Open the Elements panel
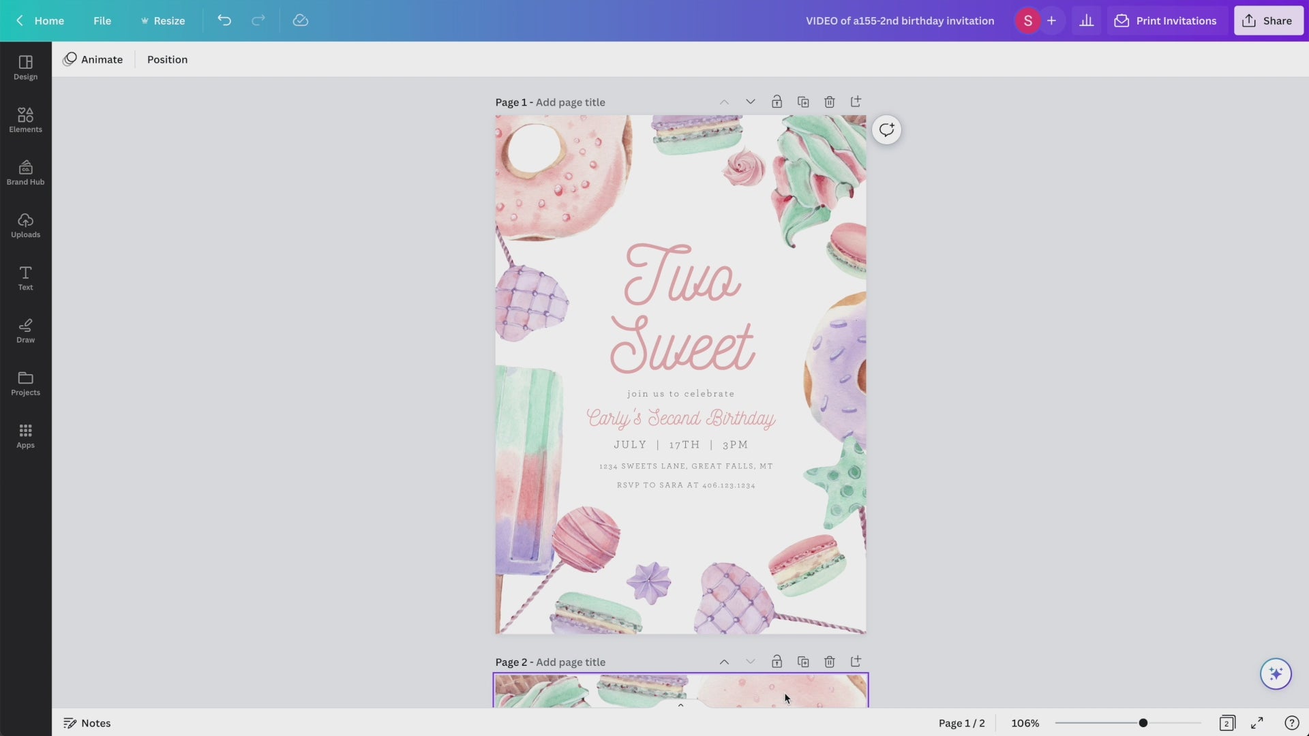Viewport: 1309px width, 736px height. pos(25,119)
